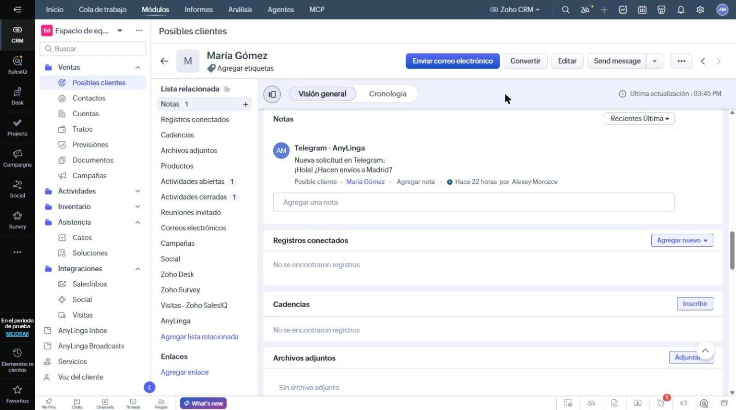Image resolution: width=736 pixels, height=410 pixels.
Task: Collapse the left sidebar with blue arrow
Action: 149,387
